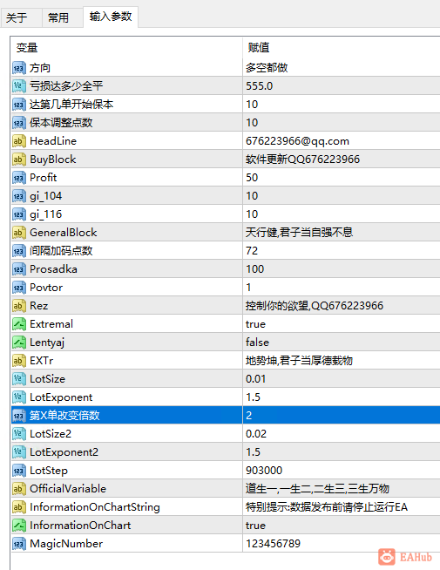Select the GeneralBlock variable name
This screenshot has height=570, width=440.
[x=64, y=233]
